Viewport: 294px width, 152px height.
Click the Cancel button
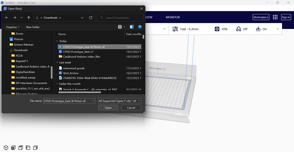point(131,108)
